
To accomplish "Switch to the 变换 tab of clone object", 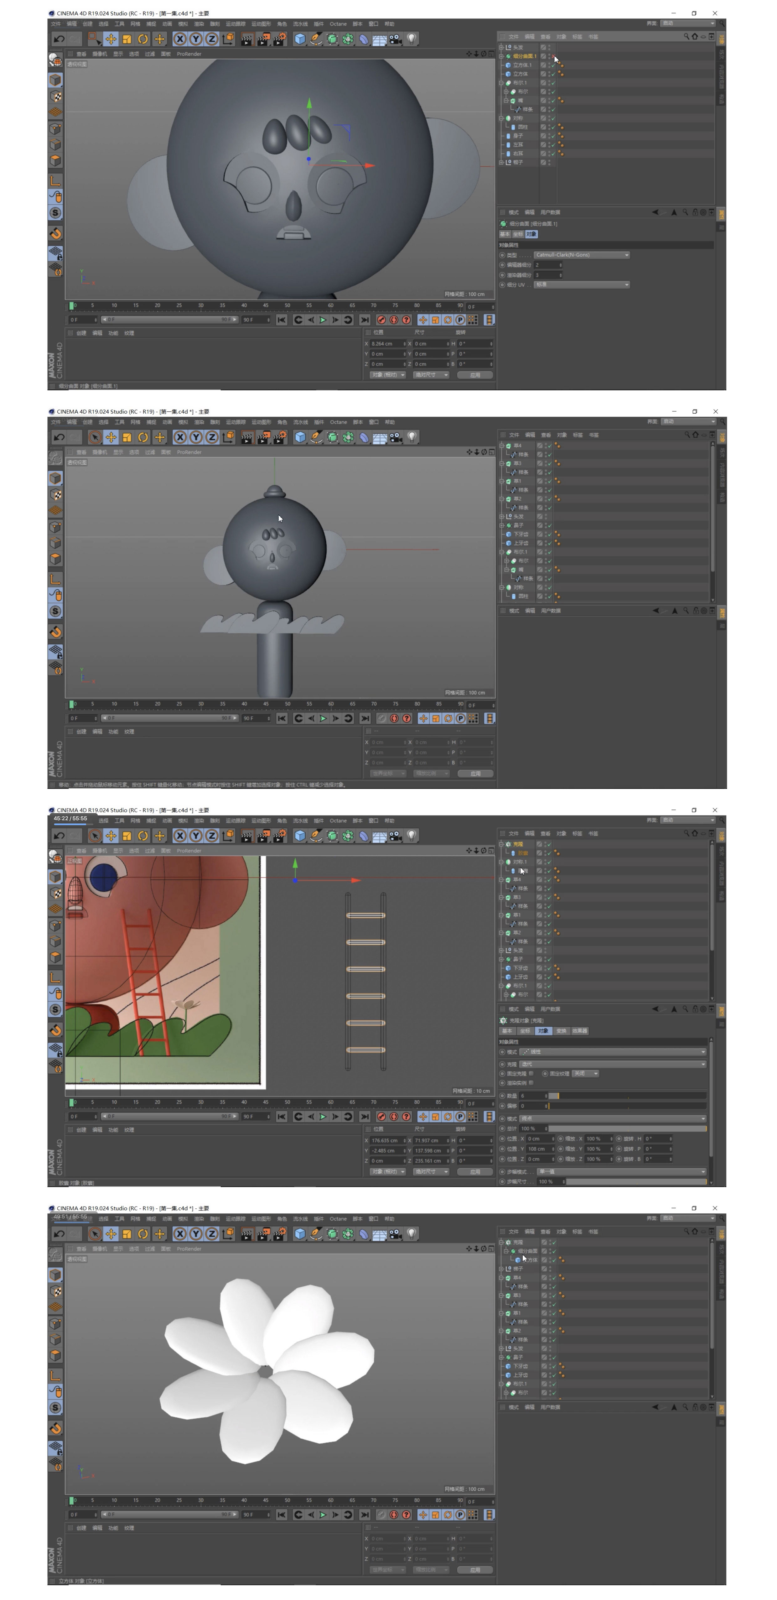I will (x=562, y=1031).
